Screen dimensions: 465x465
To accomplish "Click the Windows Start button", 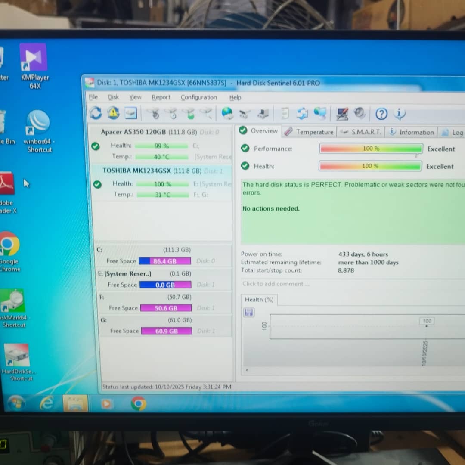I will pos(16,403).
